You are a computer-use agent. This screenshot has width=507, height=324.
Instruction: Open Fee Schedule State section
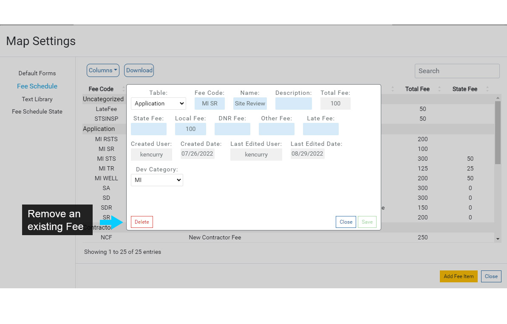[x=37, y=111]
